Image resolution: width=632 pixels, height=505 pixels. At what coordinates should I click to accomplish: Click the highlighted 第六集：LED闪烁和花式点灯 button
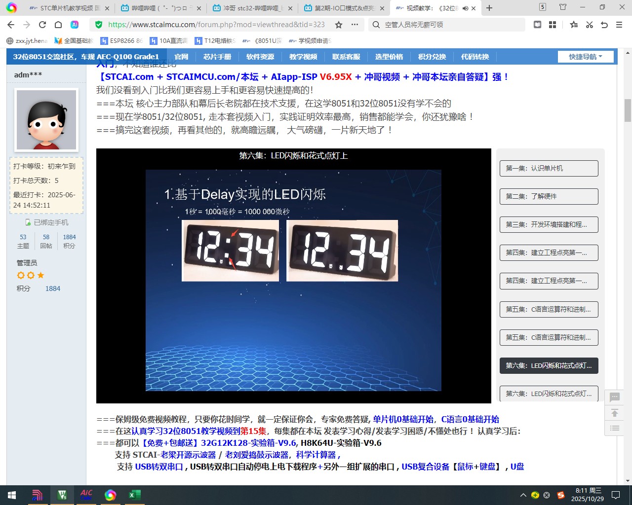(x=549, y=365)
